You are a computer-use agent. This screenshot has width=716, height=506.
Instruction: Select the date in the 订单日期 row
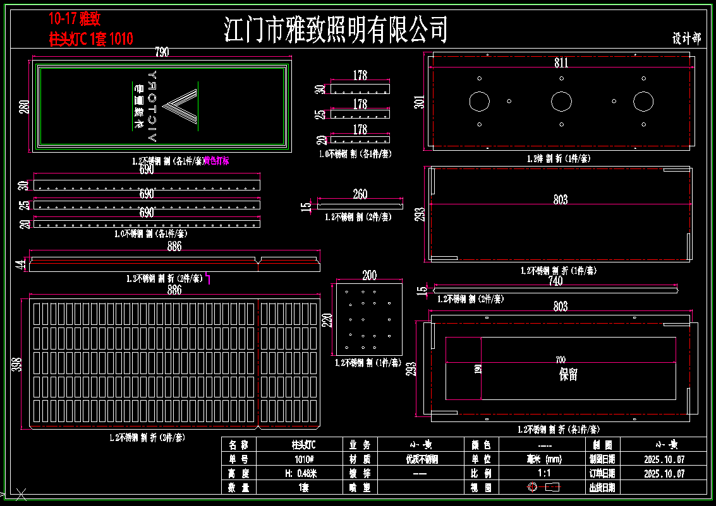pyautogui.click(x=664, y=473)
